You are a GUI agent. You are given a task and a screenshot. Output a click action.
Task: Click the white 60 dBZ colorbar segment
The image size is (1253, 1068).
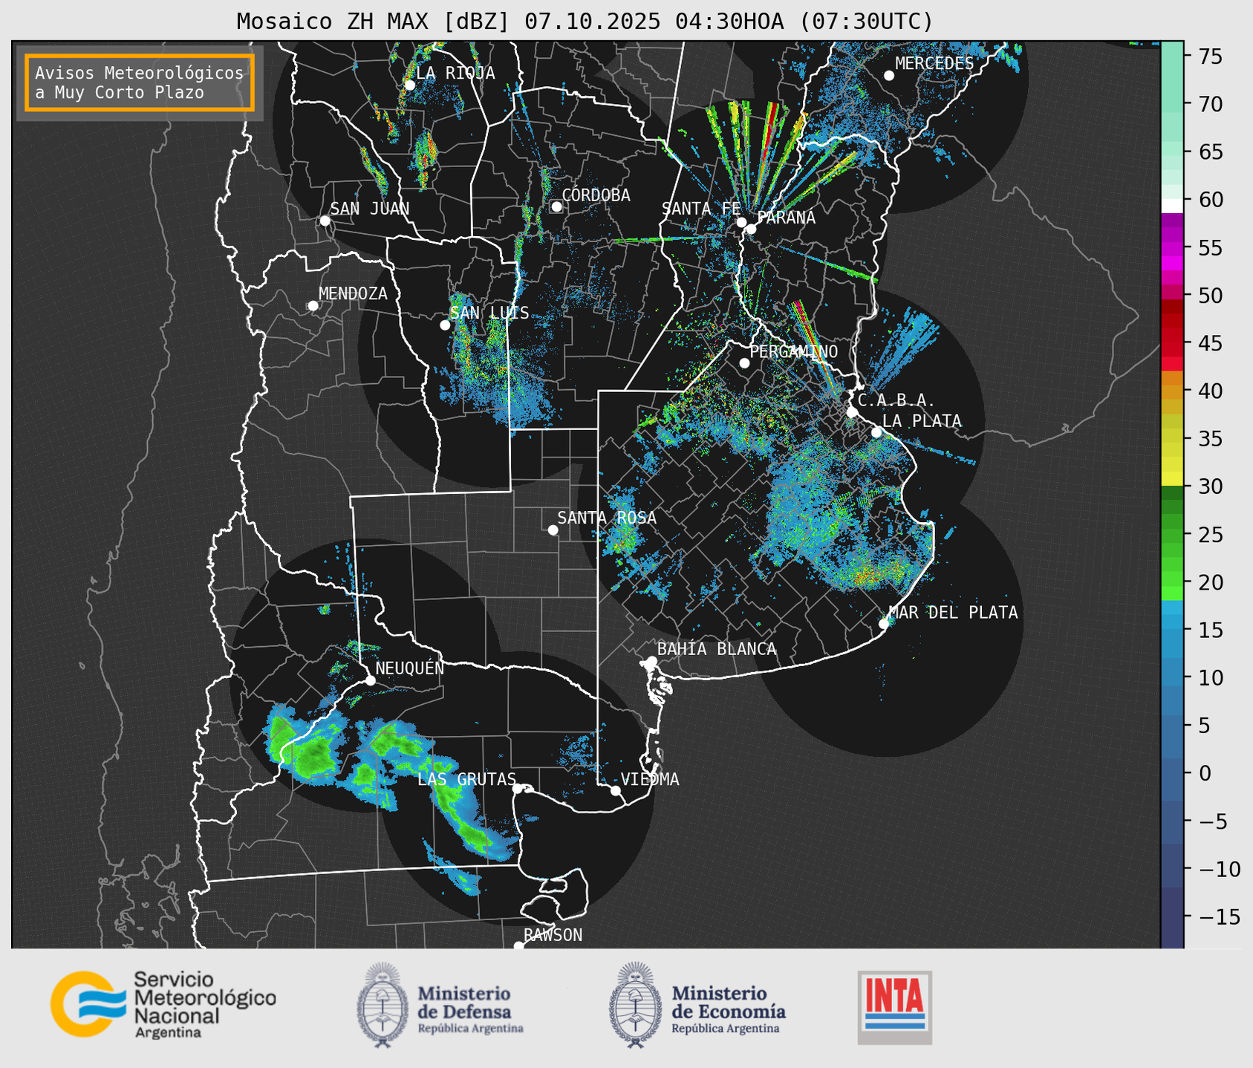(x=1172, y=205)
